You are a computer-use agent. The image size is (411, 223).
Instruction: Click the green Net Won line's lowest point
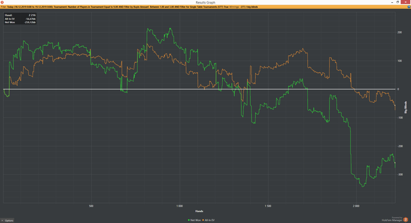363,187
